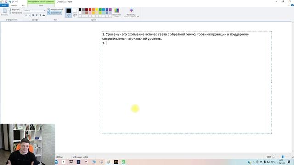Click the zoom out minus button
This screenshot has height=165, width=294.
pyautogui.click(x=273, y=157)
